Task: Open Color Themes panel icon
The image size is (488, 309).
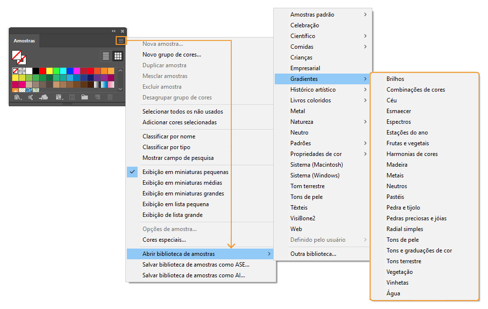Action: [x=30, y=97]
